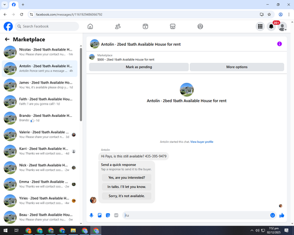Show hidden system tray icons

(252, 230)
